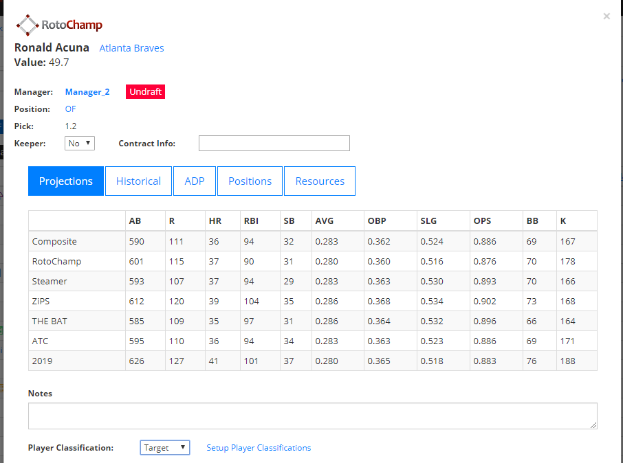Click the red Undraft button
The height and width of the screenshot is (463, 623).
[x=145, y=92]
